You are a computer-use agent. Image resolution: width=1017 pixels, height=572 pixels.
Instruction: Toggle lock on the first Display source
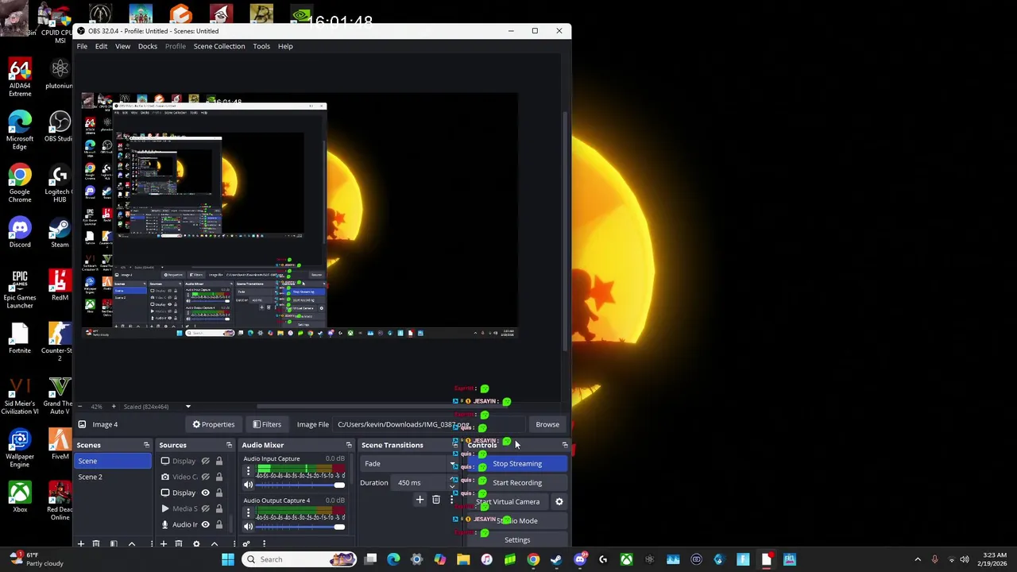219,461
